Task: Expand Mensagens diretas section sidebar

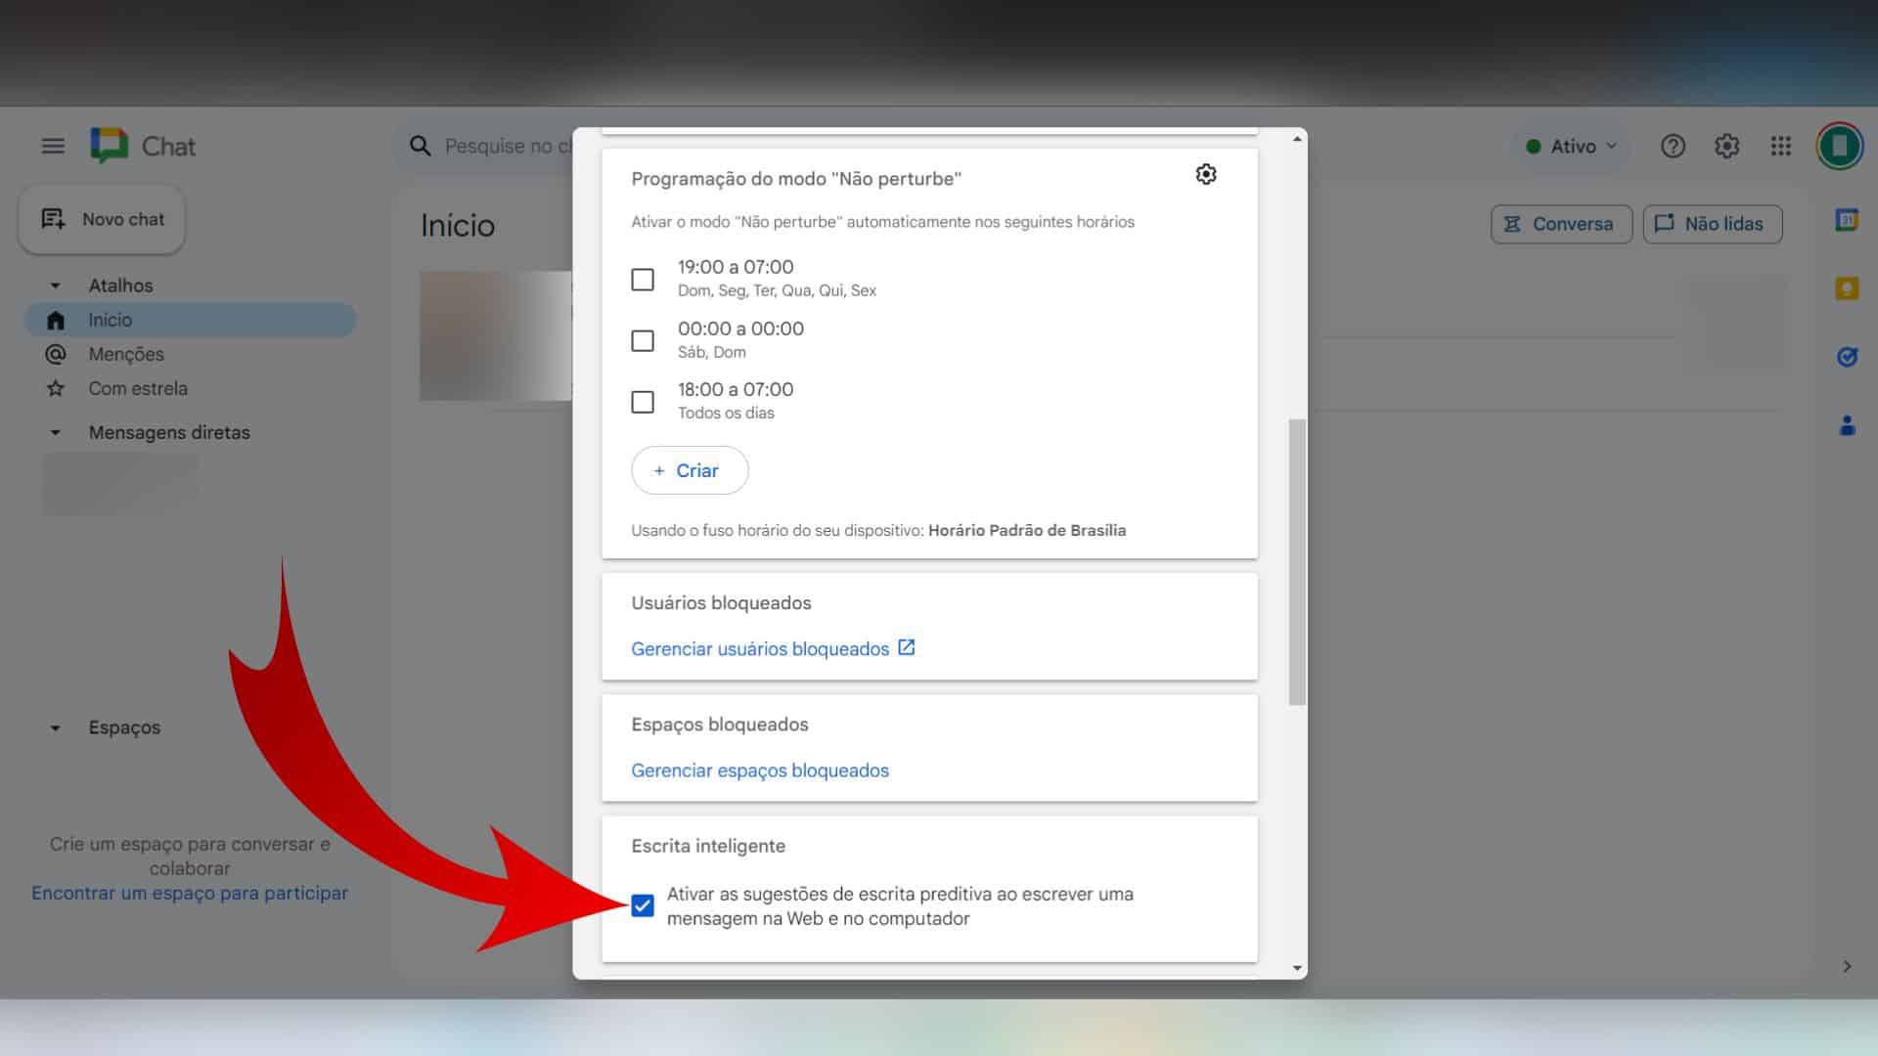Action: (53, 432)
